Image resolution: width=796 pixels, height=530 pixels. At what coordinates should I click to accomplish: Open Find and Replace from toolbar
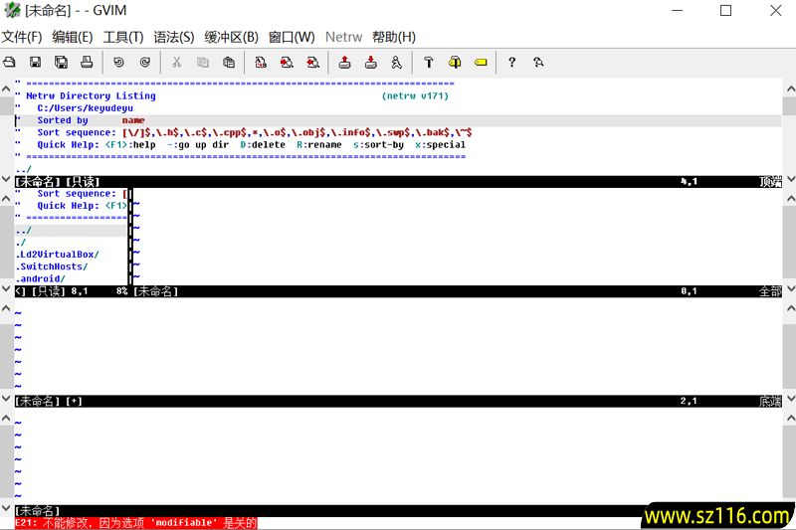click(261, 62)
